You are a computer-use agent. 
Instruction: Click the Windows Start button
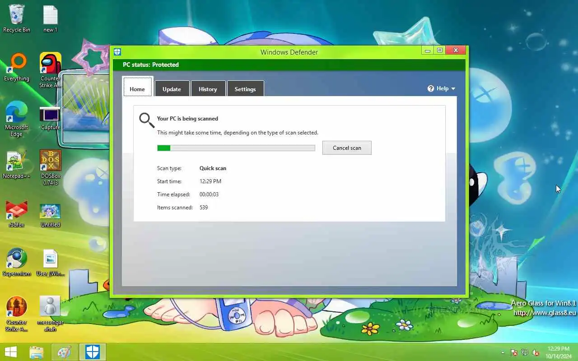[10, 352]
